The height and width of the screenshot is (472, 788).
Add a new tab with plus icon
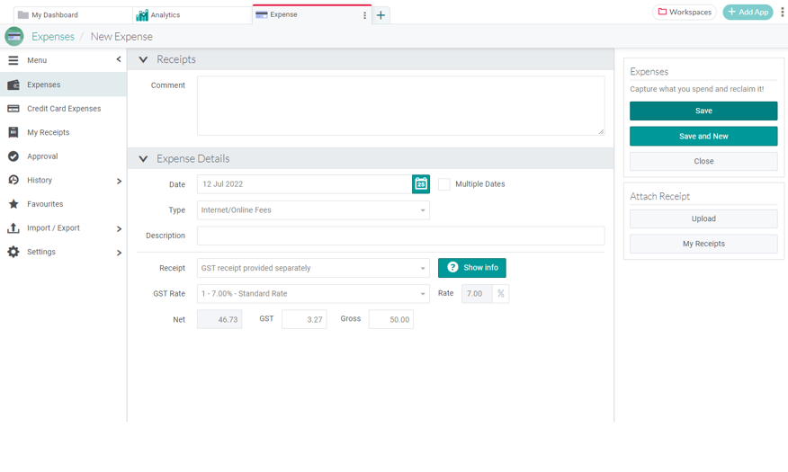click(381, 15)
